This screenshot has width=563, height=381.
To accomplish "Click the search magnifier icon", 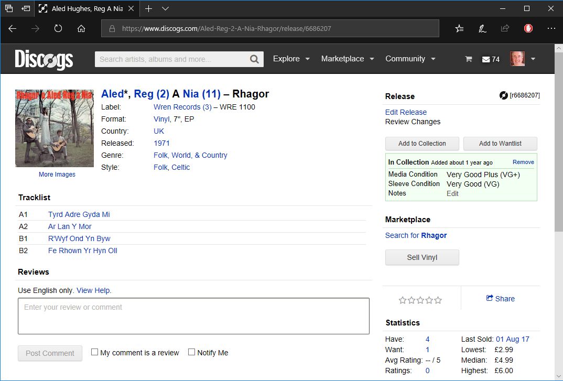I will [x=254, y=59].
